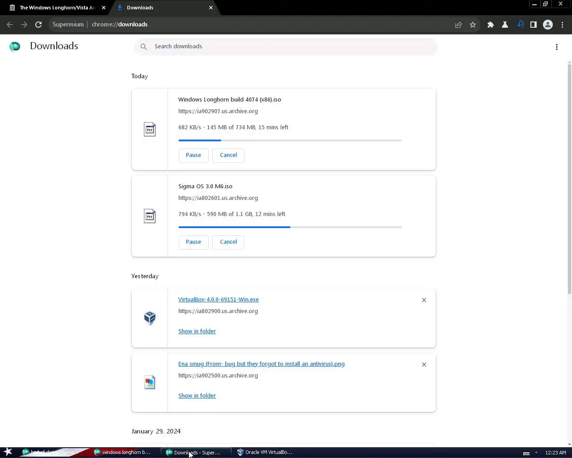Click the Sigma OS 3.0 M6.iso filename

coord(205,187)
